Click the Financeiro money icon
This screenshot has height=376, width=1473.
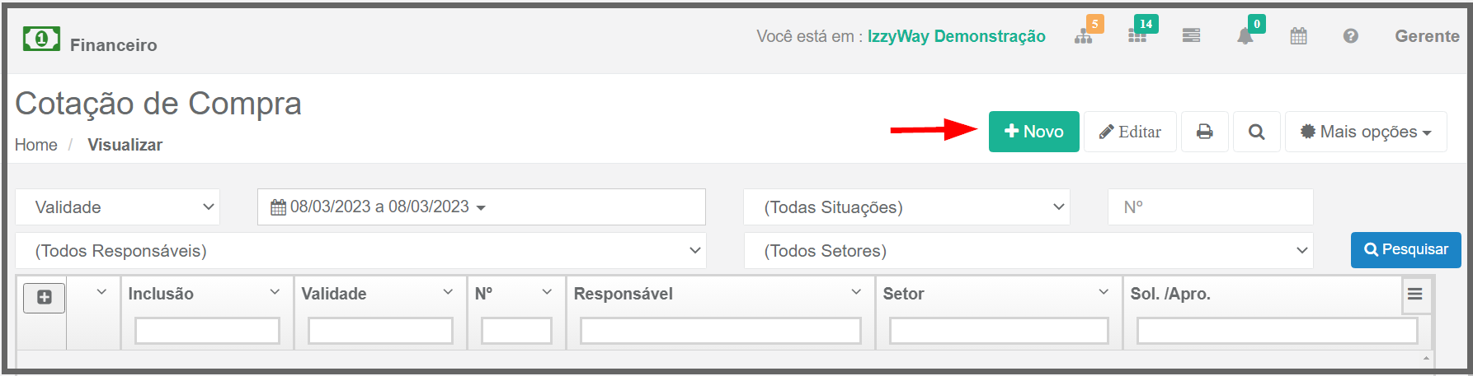point(41,39)
